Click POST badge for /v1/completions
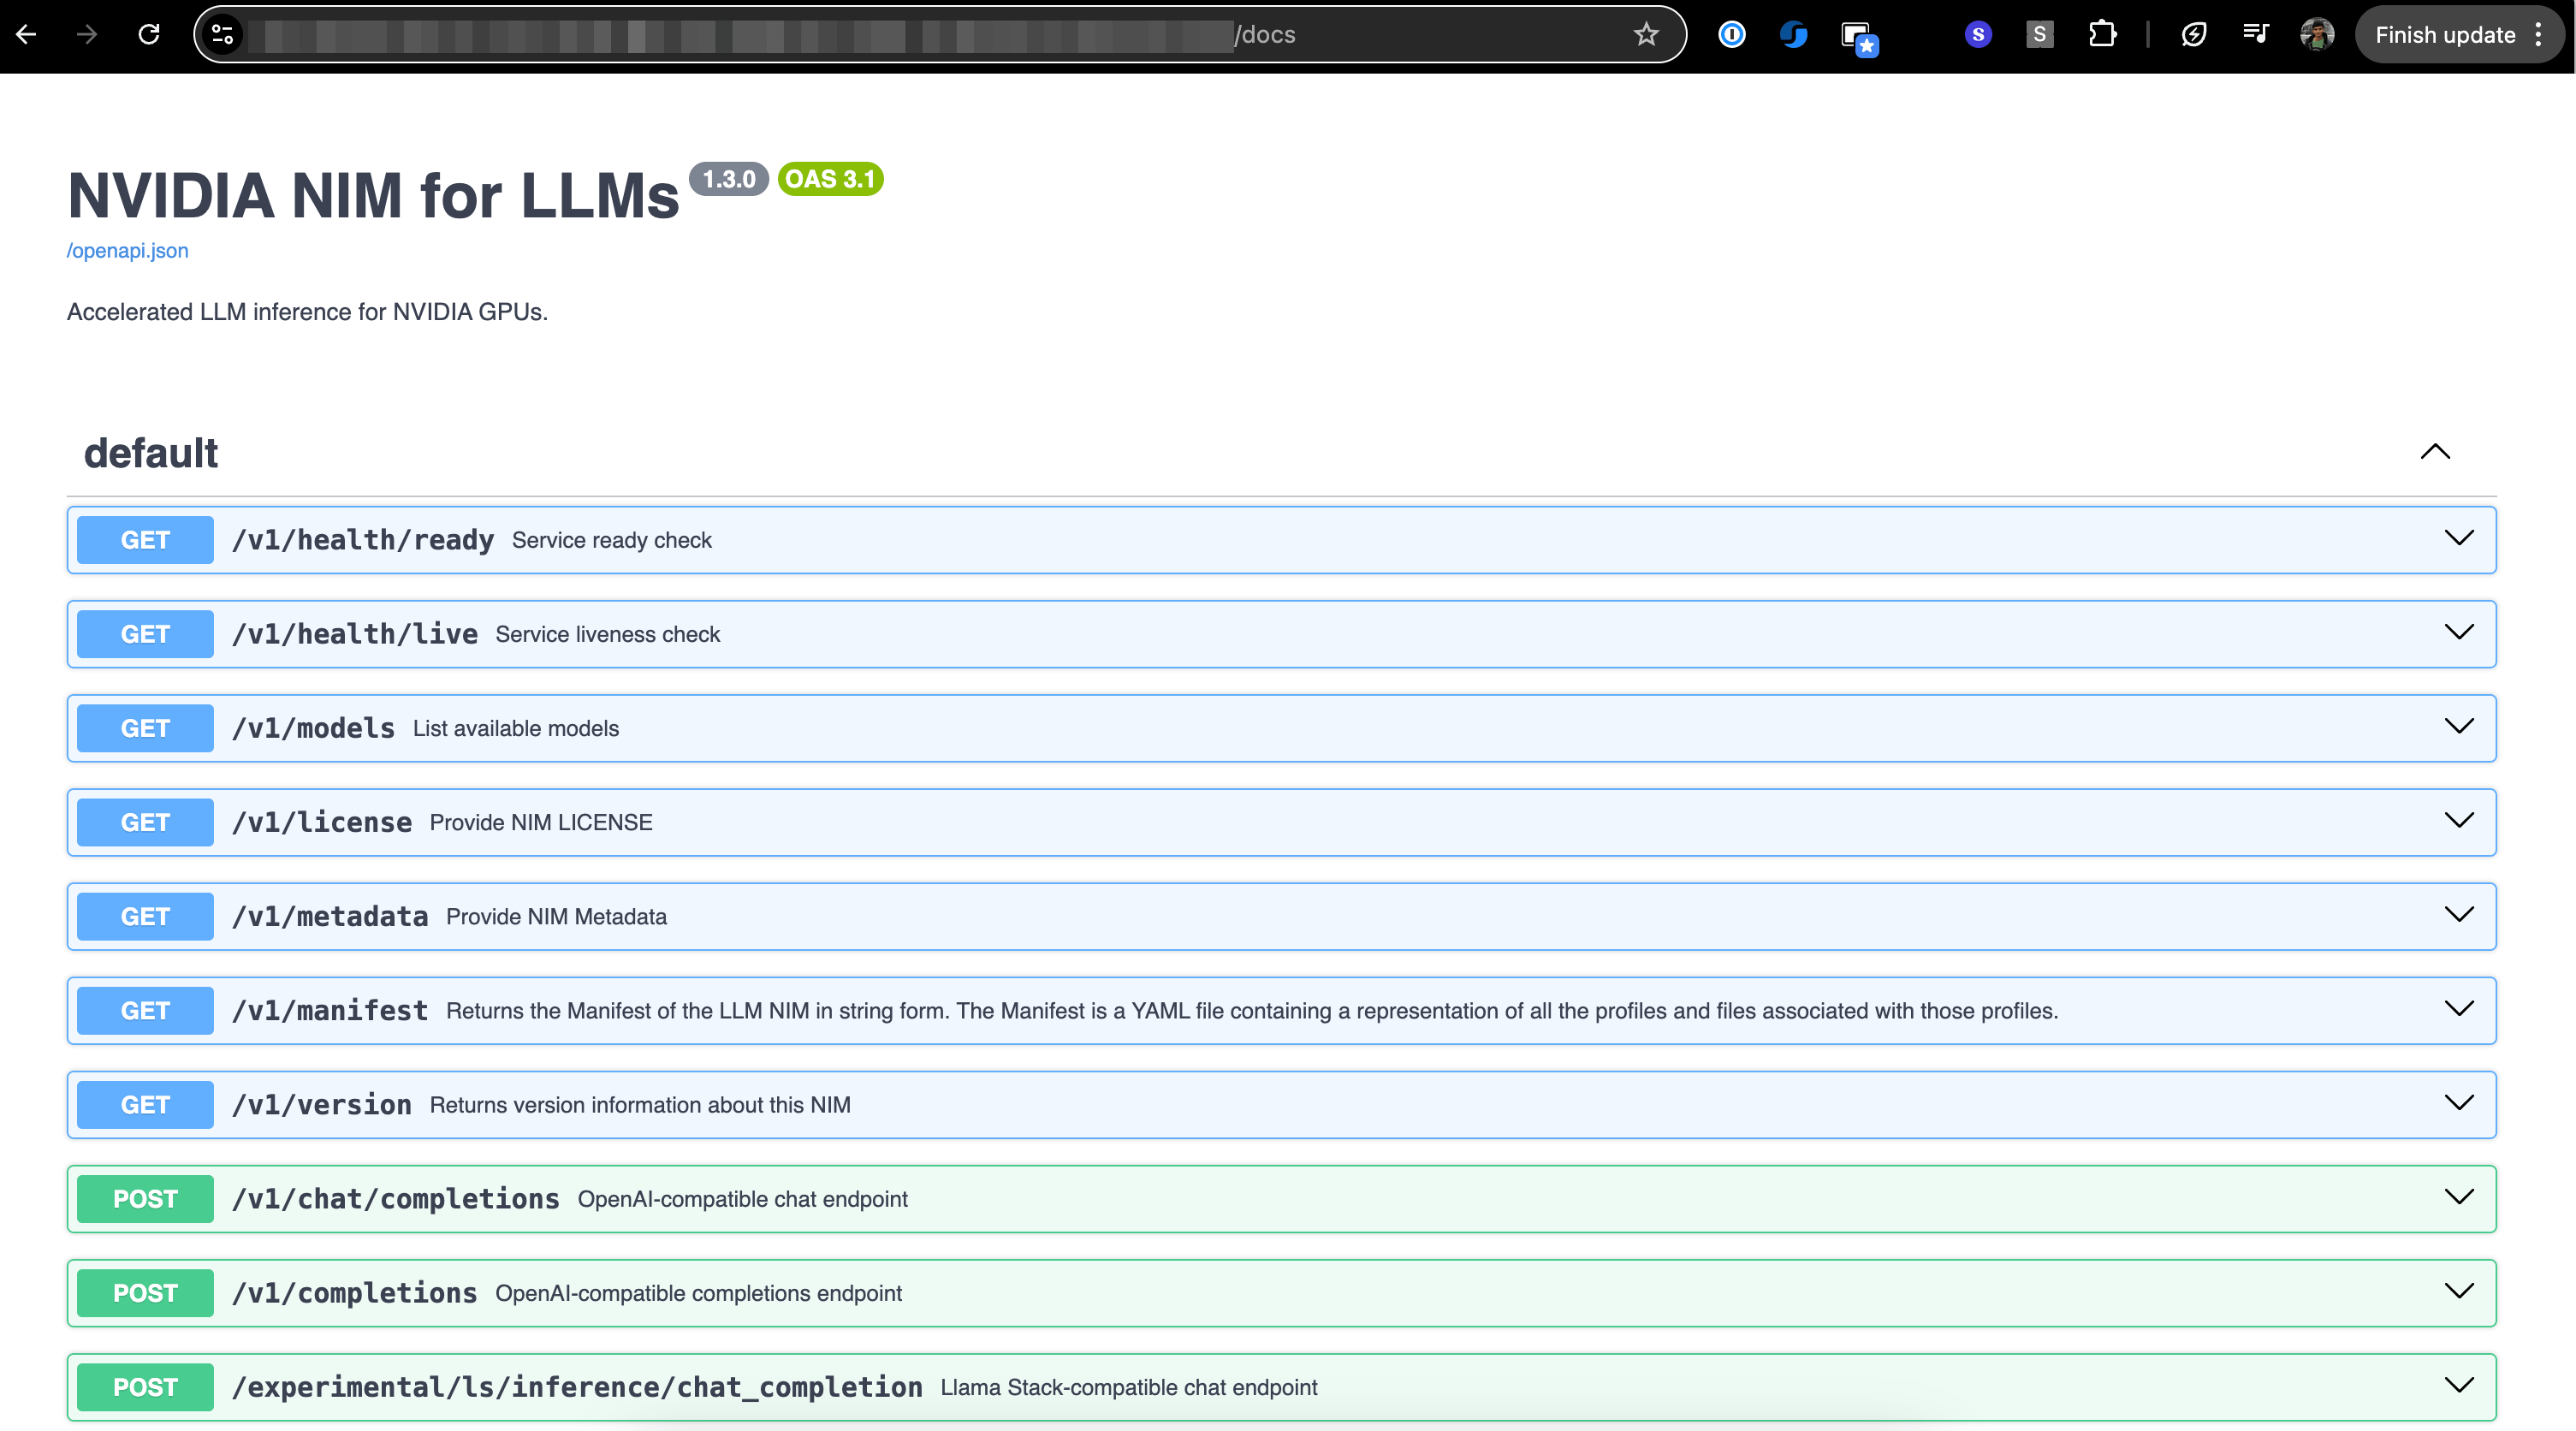 coord(145,1293)
